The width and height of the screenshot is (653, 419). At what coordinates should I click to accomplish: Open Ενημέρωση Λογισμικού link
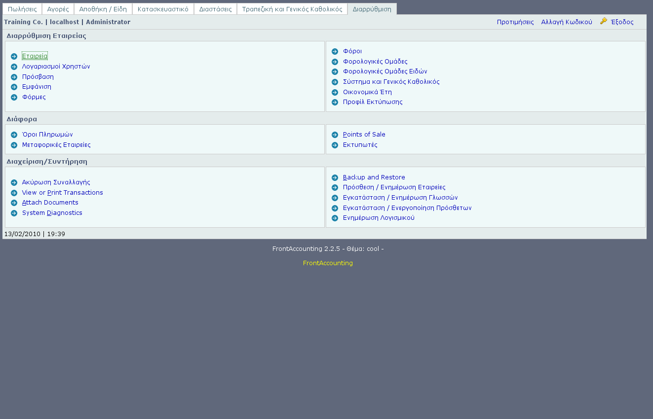point(379,218)
